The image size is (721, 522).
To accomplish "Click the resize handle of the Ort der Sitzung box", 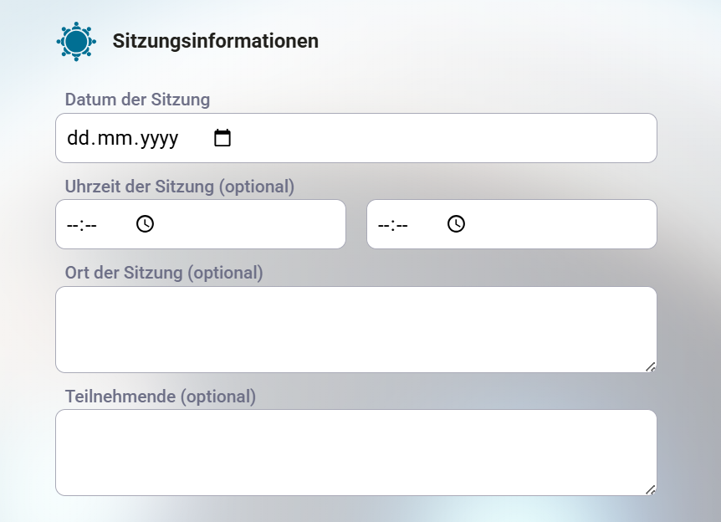I will pos(650,366).
